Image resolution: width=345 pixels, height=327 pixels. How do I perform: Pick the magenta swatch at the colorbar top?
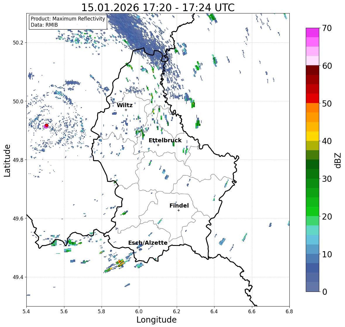coord(313,32)
